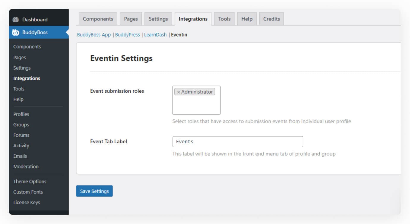Open Emails in the sidebar

pyautogui.click(x=20, y=156)
